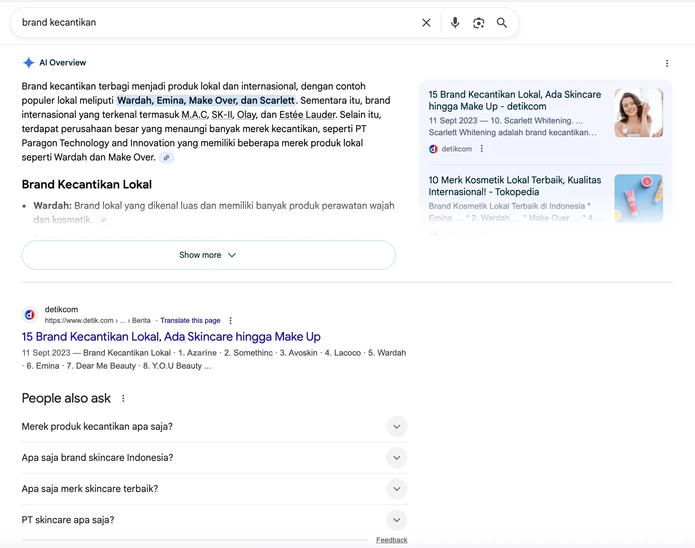695x548 pixels.
Task: Click the link chip after 'Make Over.' paragraph
Action: click(x=166, y=158)
